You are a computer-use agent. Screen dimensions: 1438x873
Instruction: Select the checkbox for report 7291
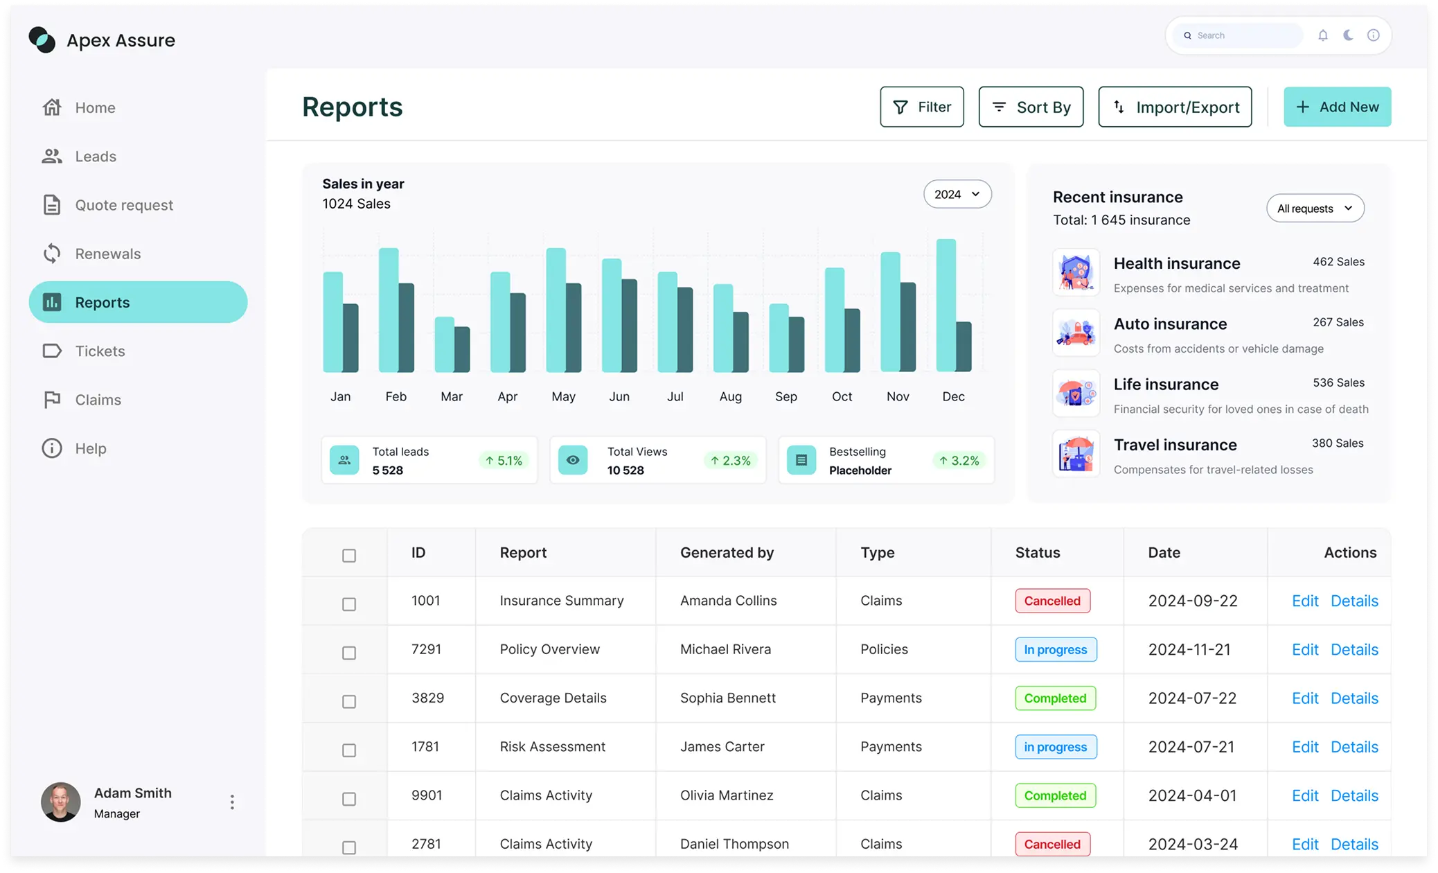click(349, 652)
